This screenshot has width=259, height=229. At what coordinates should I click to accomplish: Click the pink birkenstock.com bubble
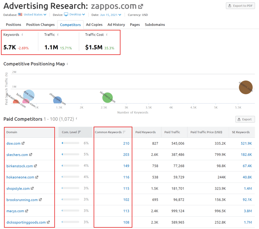point(26,101)
